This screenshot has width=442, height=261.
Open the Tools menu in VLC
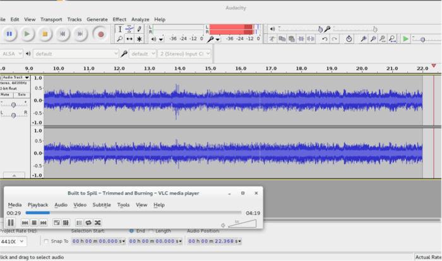[124, 205]
